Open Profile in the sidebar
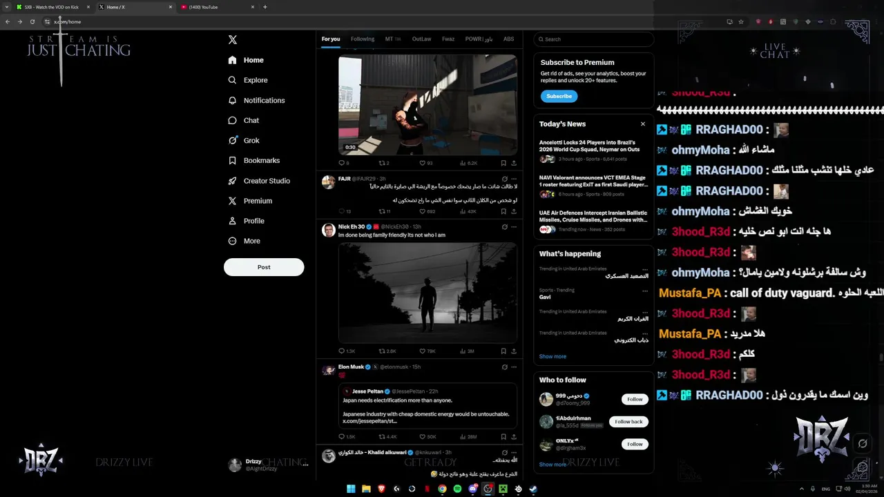 click(x=246, y=221)
